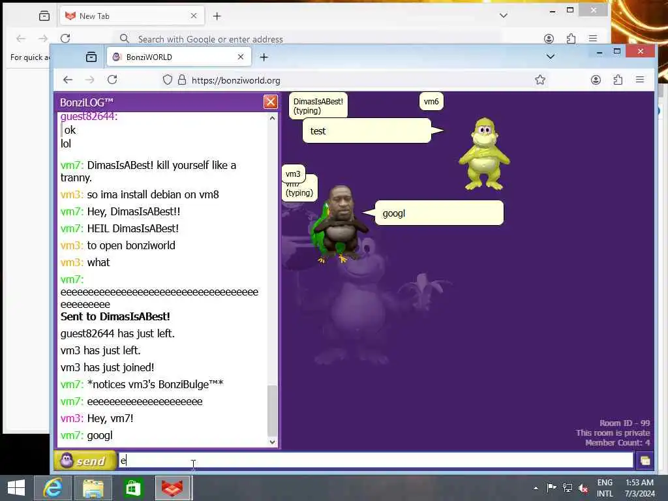Open new tab in BonziWORLD window
The image size is (668, 501).
(264, 57)
